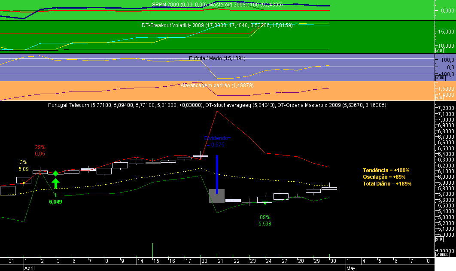Click the 31 date label on the time axis
The image size is (456, 271).
(11, 261)
